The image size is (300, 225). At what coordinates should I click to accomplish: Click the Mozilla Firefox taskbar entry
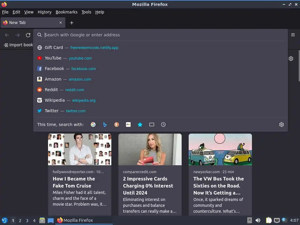(84, 220)
